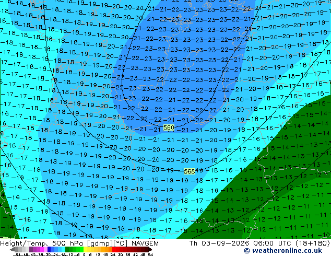Screen dimensions: 331x256
Task: Click the dark purple swatch in legend
Action: [x=31, y=249]
